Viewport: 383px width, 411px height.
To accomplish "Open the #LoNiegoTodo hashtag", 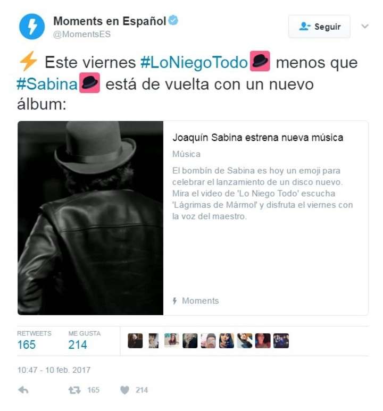I will [194, 62].
